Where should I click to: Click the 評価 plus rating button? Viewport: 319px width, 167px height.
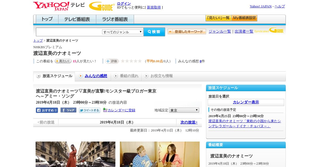(x=112, y=61)
